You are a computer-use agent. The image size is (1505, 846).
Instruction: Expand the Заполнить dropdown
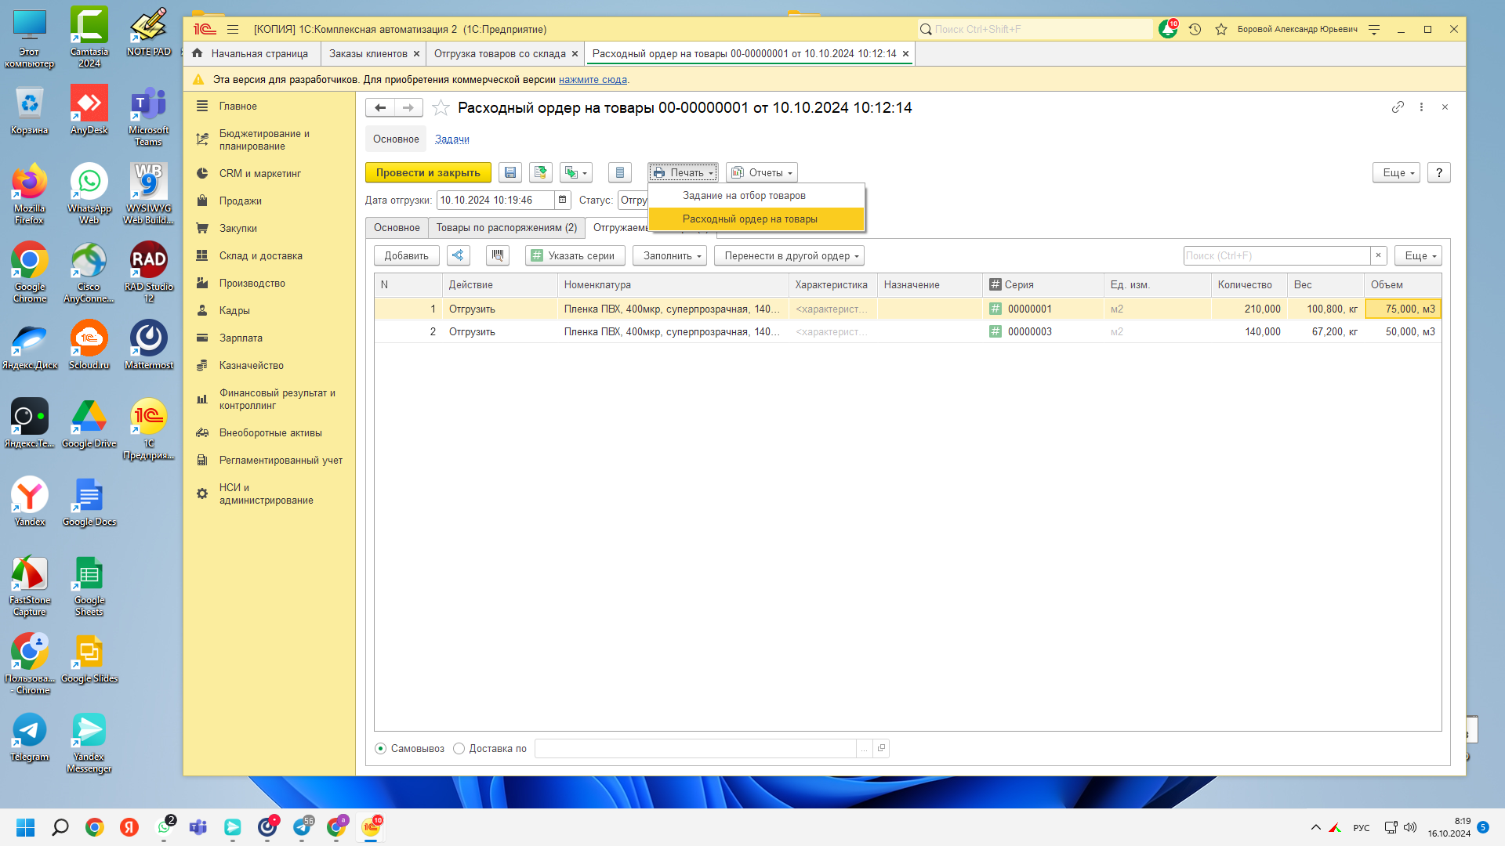click(x=672, y=255)
